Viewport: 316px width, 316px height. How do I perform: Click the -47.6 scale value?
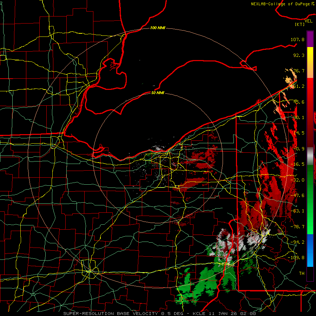pyautogui.click(x=297, y=196)
